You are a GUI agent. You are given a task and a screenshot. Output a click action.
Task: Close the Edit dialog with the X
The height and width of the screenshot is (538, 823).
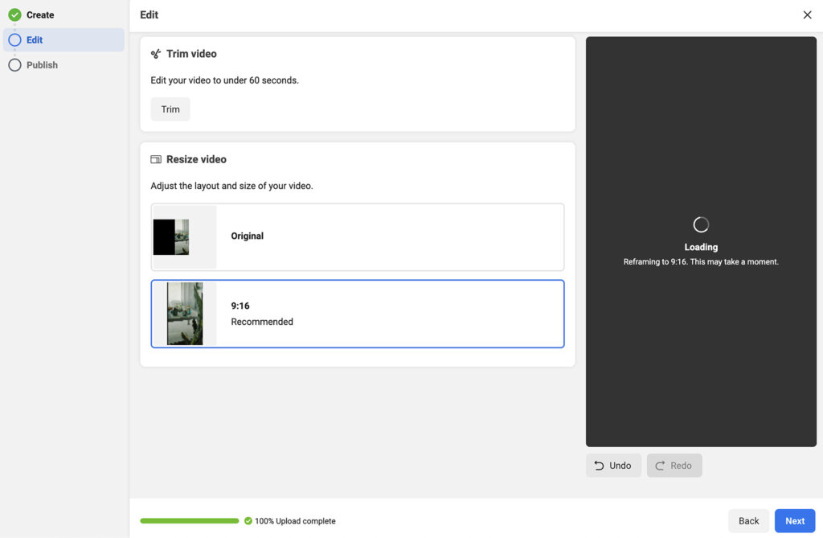coord(807,14)
